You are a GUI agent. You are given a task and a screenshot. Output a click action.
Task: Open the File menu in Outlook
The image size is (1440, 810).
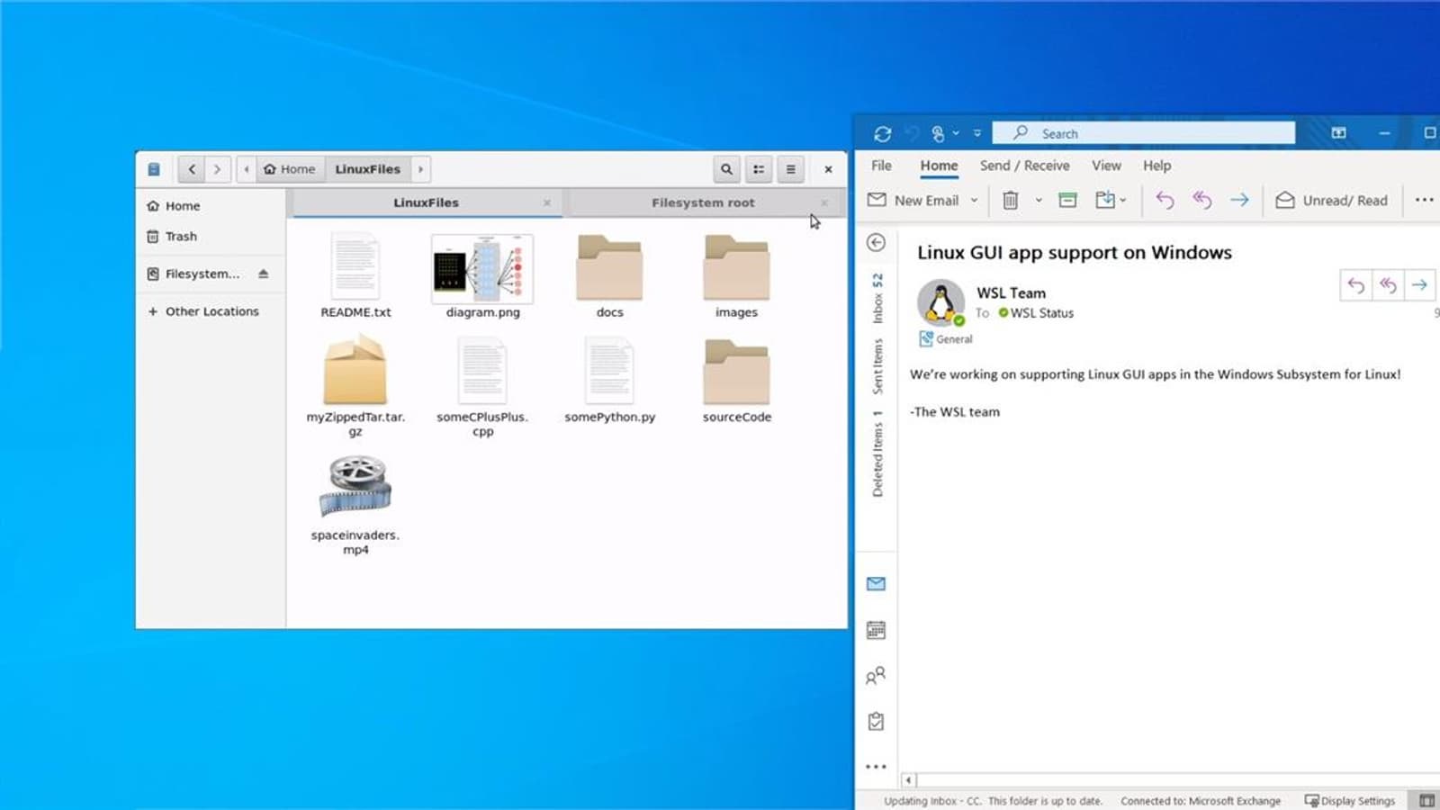pyautogui.click(x=881, y=166)
